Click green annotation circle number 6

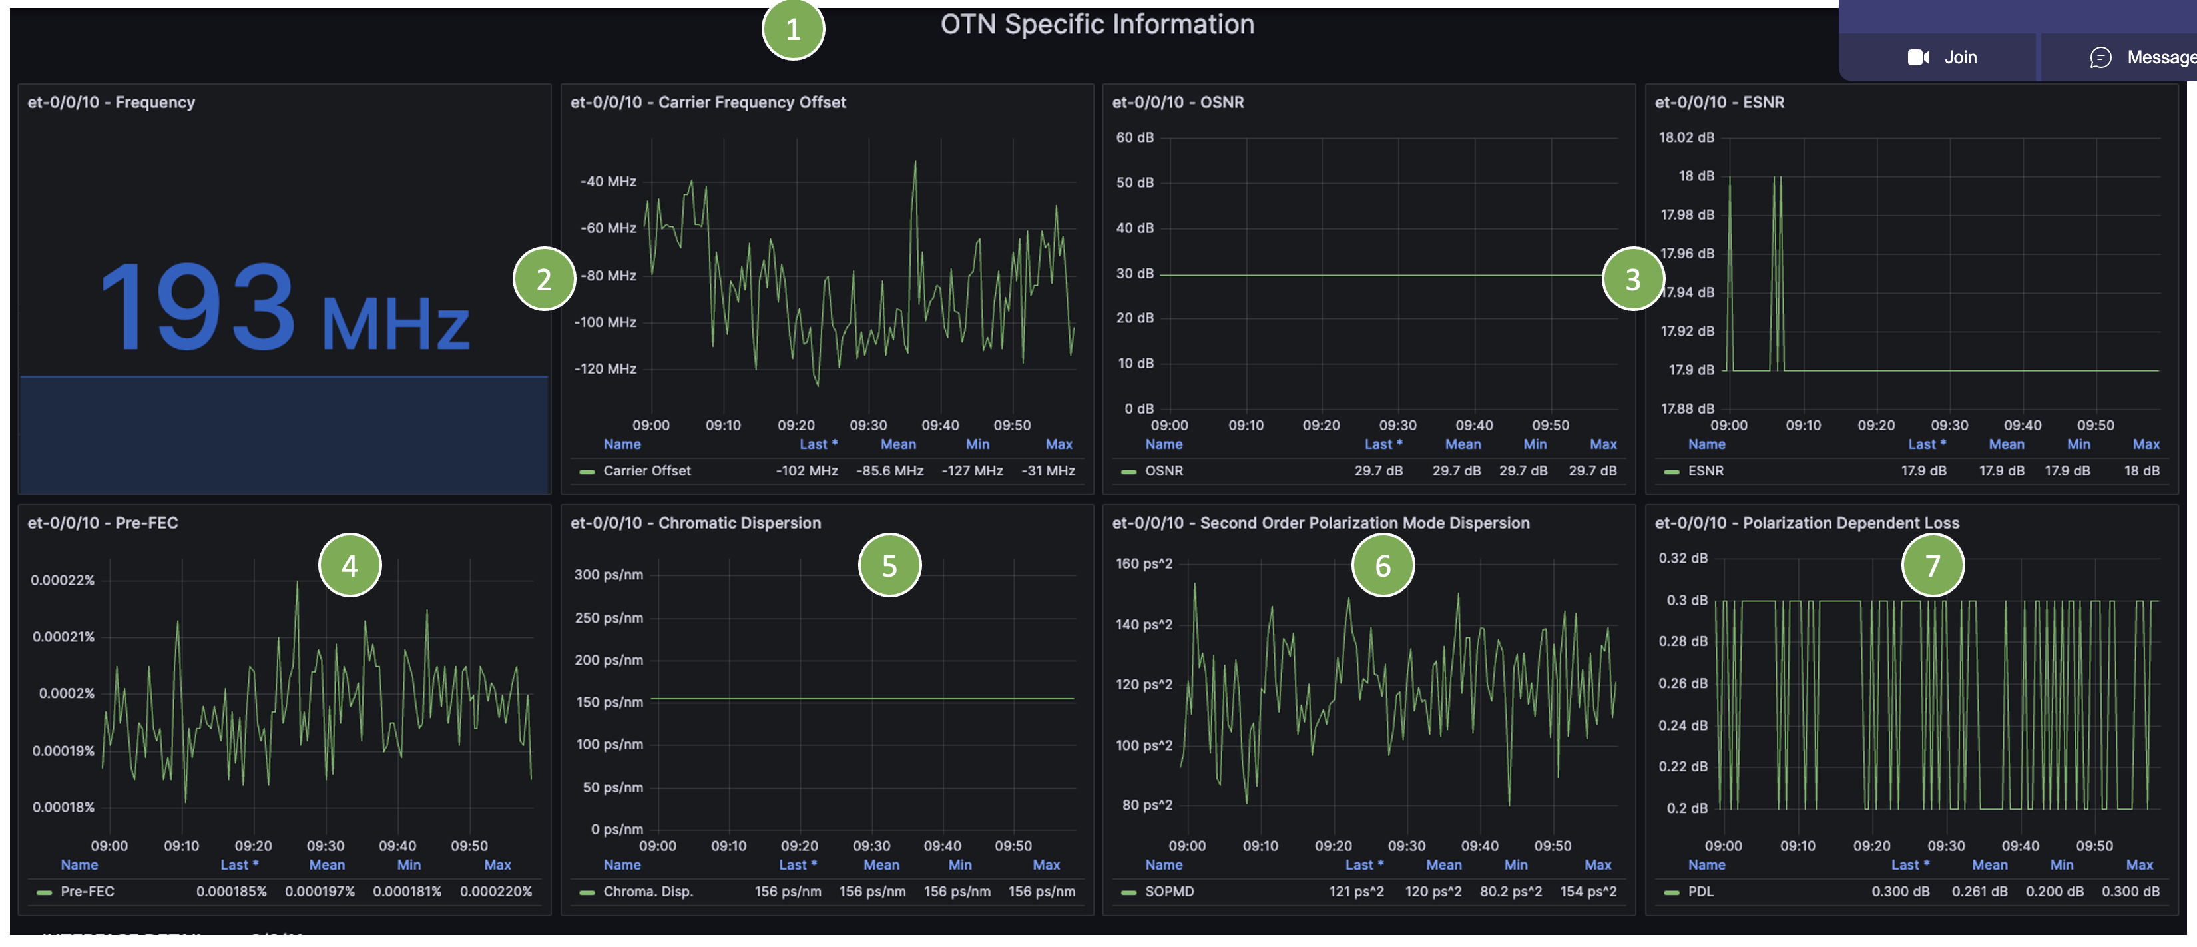click(1383, 565)
